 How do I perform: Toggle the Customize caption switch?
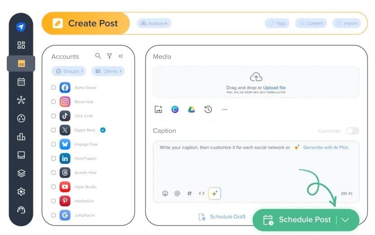coord(352,131)
